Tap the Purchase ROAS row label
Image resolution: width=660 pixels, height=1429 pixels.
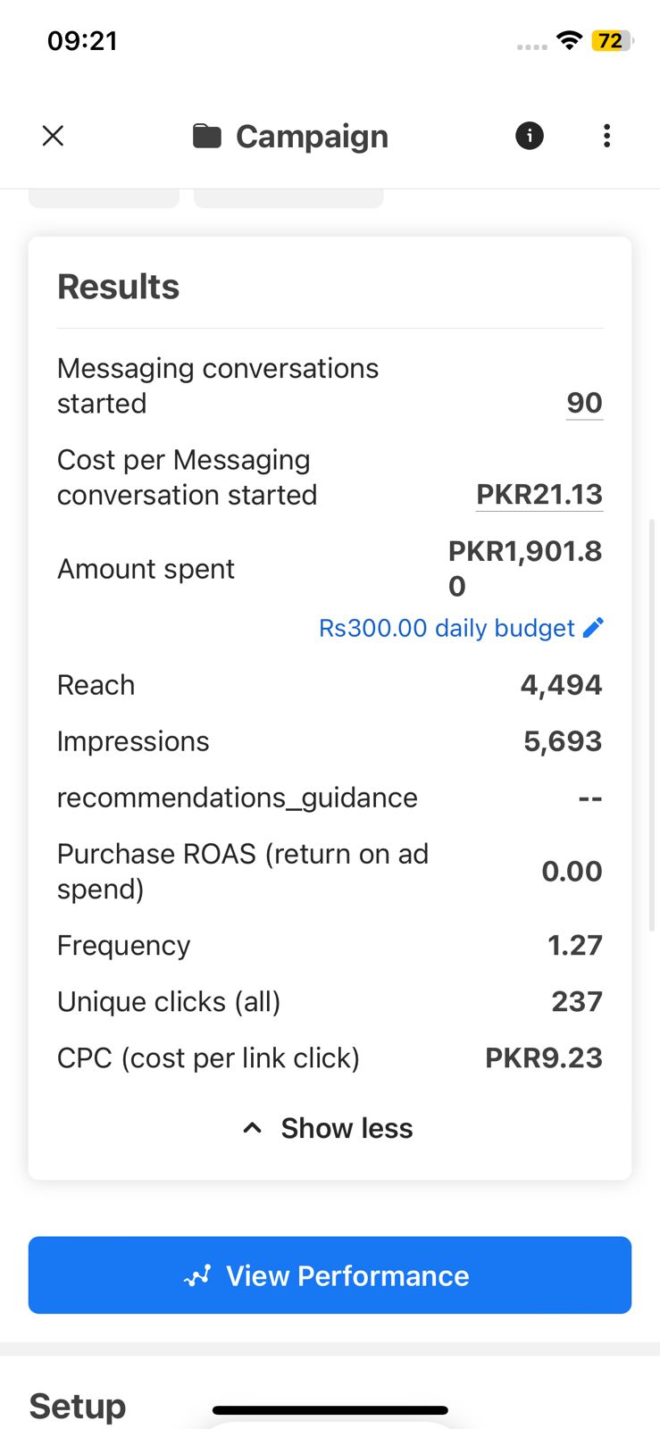pyautogui.click(x=243, y=871)
